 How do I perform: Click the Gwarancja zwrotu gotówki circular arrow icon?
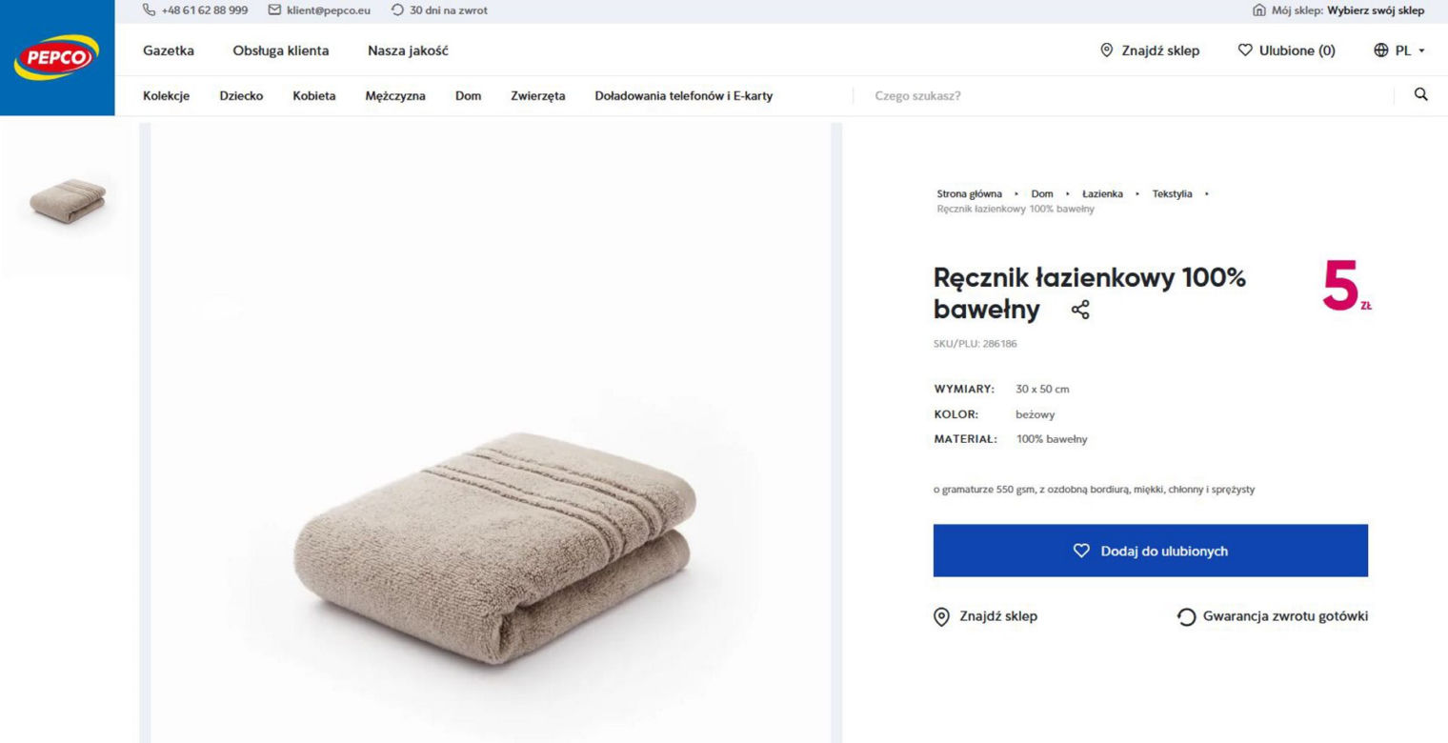point(1186,617)
